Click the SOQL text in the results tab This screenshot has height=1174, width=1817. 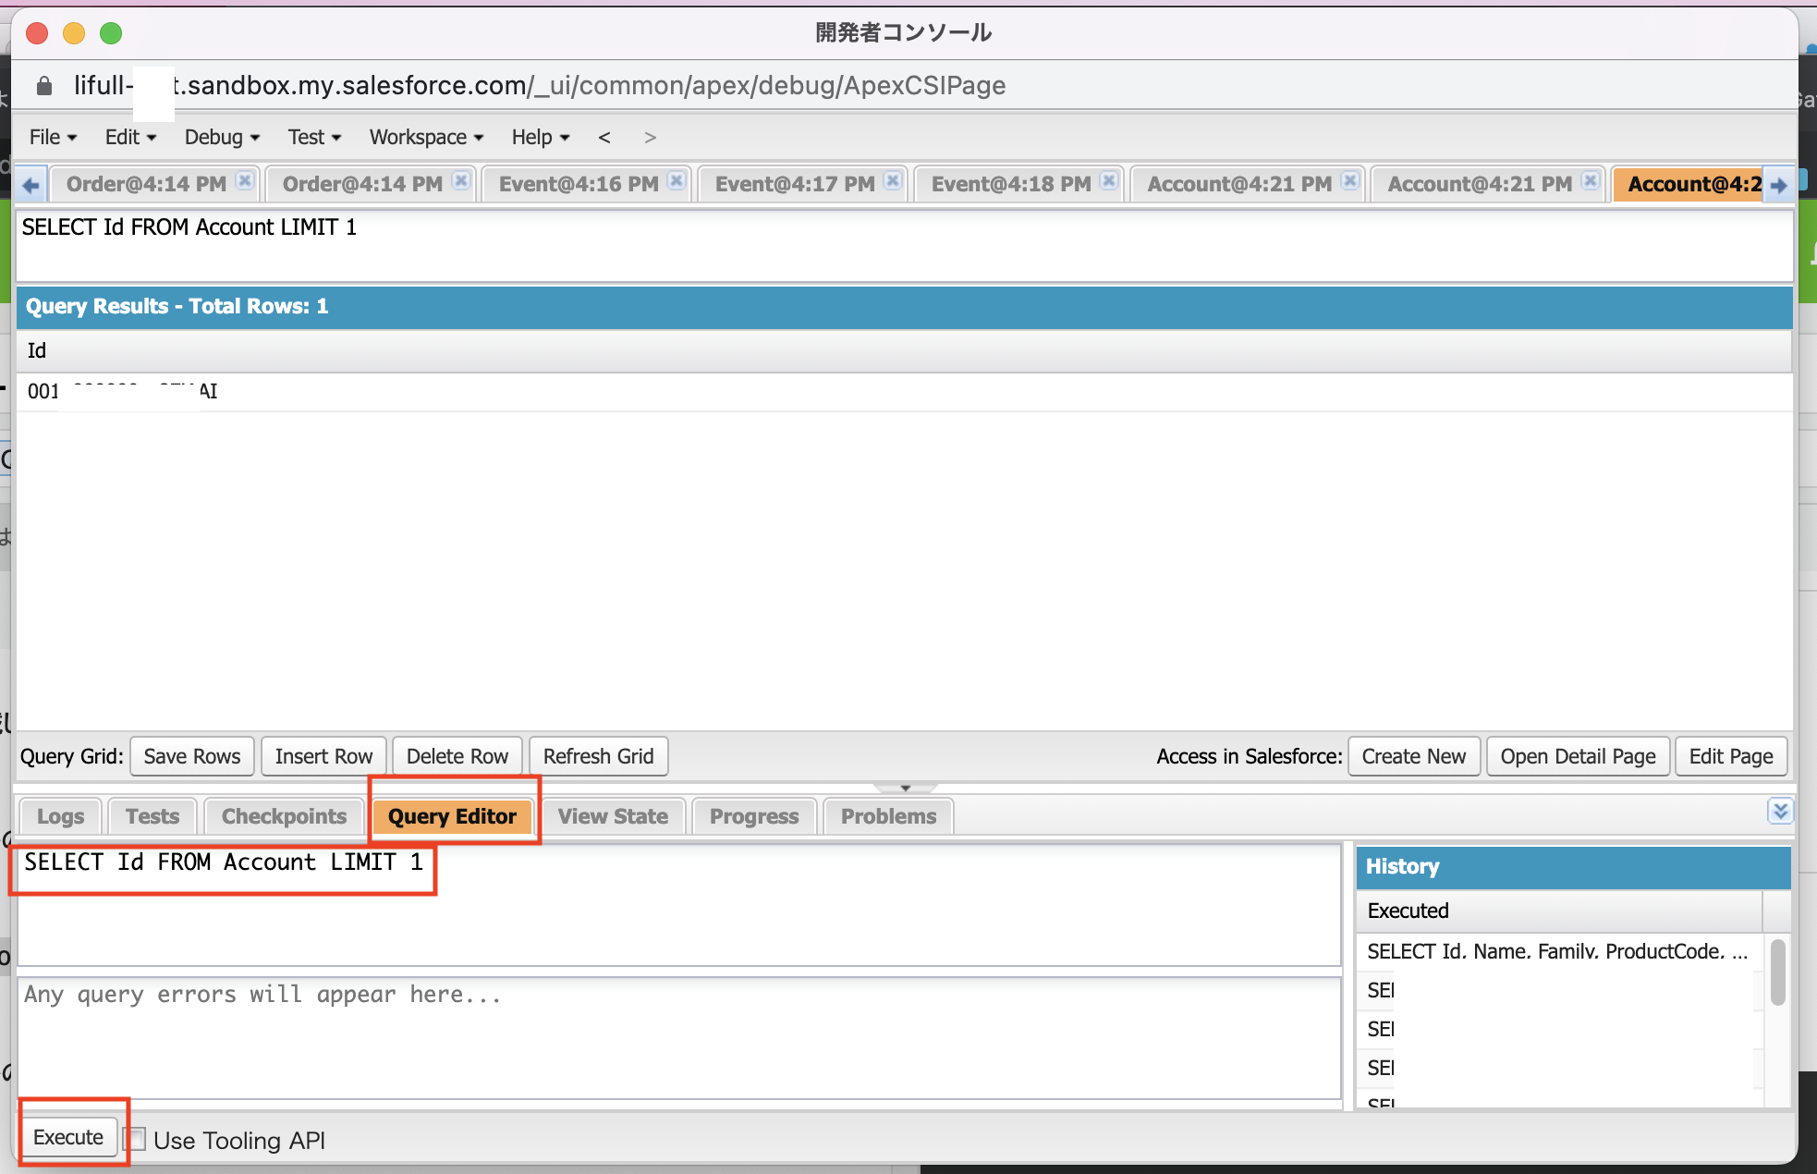coord(189,227)
